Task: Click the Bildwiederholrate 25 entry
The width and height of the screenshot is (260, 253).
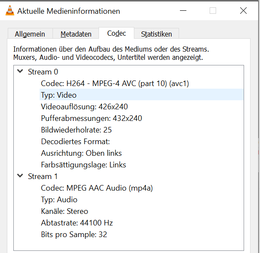Action: point(76,130)
